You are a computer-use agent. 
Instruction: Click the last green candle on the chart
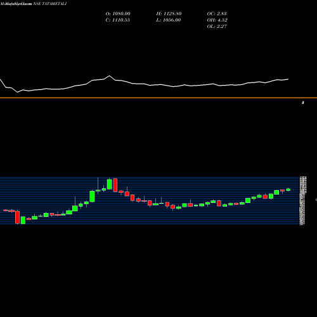(288, 190)
